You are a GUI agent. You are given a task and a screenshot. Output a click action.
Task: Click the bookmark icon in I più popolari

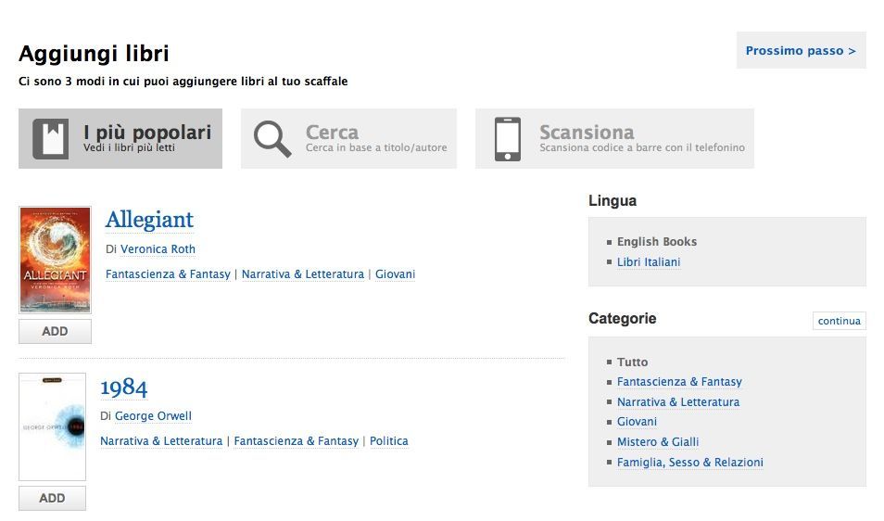click(51, 139)
